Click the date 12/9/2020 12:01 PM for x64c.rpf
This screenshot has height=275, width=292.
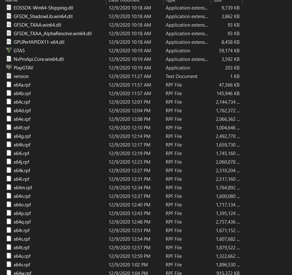click(x=129, y=102)
